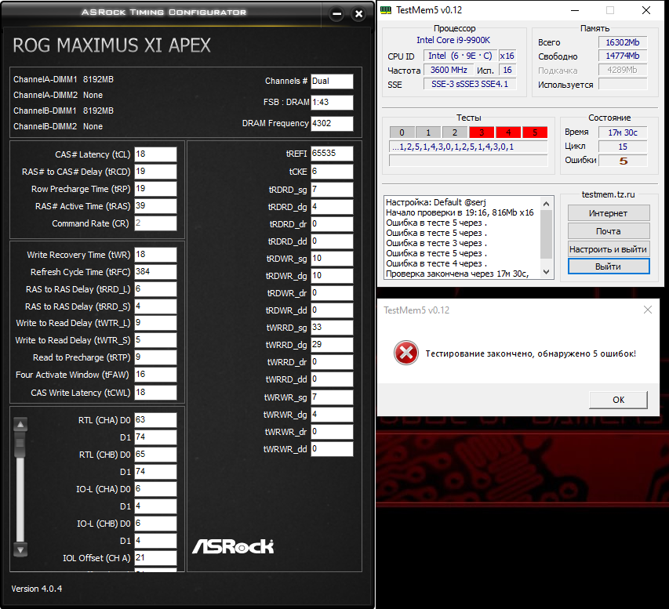
Task: Click the Refresh Cycle Time (tRFC) field
Action: tap(155, 272)
